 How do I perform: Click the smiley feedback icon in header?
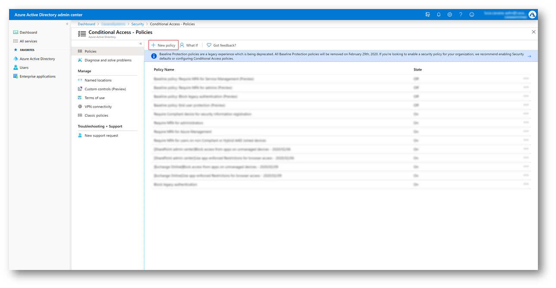[472, 15]
